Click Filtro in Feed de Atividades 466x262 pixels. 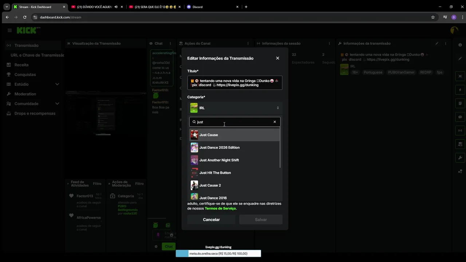97,184
